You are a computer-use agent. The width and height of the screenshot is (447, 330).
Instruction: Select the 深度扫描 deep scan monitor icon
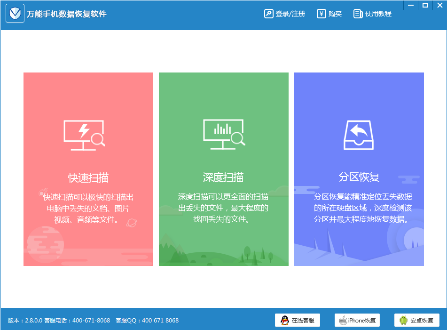tap(223, 134)
